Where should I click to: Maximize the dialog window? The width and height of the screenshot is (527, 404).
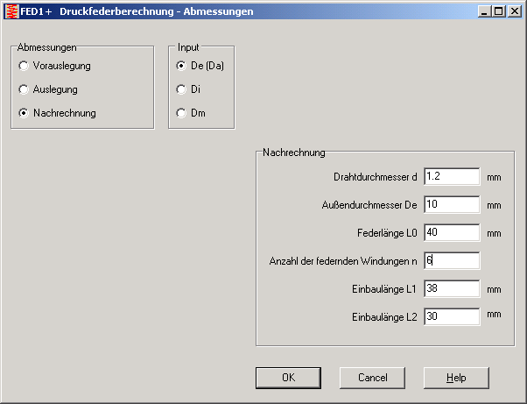(499, 11)
